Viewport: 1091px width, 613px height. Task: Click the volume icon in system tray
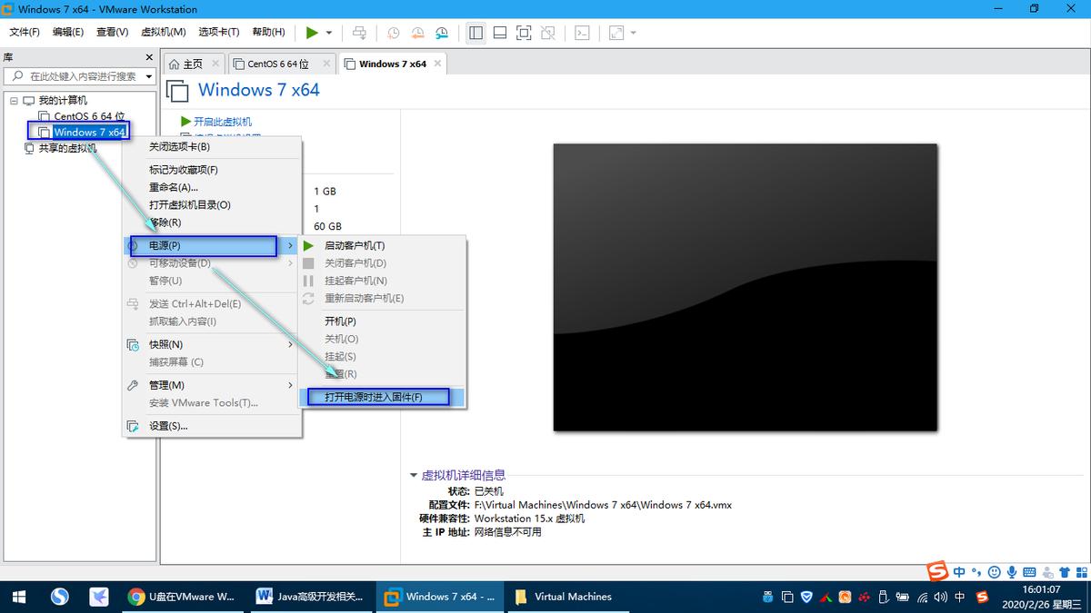click(939, 598)
